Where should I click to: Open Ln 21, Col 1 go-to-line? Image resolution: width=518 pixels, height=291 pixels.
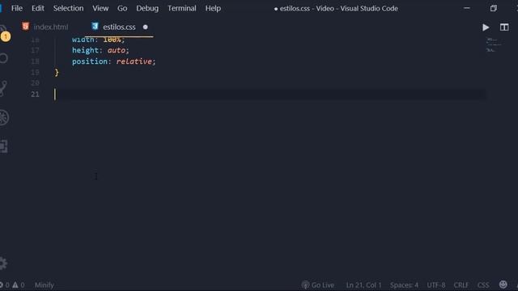pyautogui.click(x=363, y=285)
